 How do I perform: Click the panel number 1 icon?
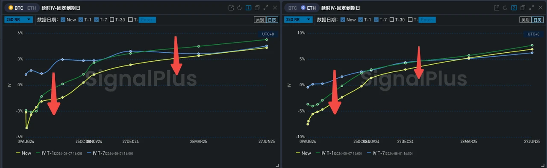point(248,8)
